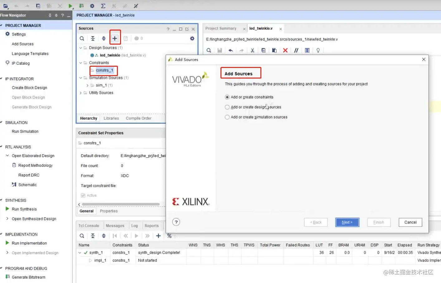Click Add Sources in Flow Navigator

[23, 44]
